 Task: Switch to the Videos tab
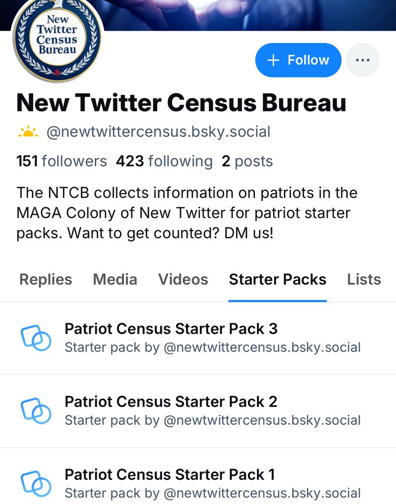(183, 279)
